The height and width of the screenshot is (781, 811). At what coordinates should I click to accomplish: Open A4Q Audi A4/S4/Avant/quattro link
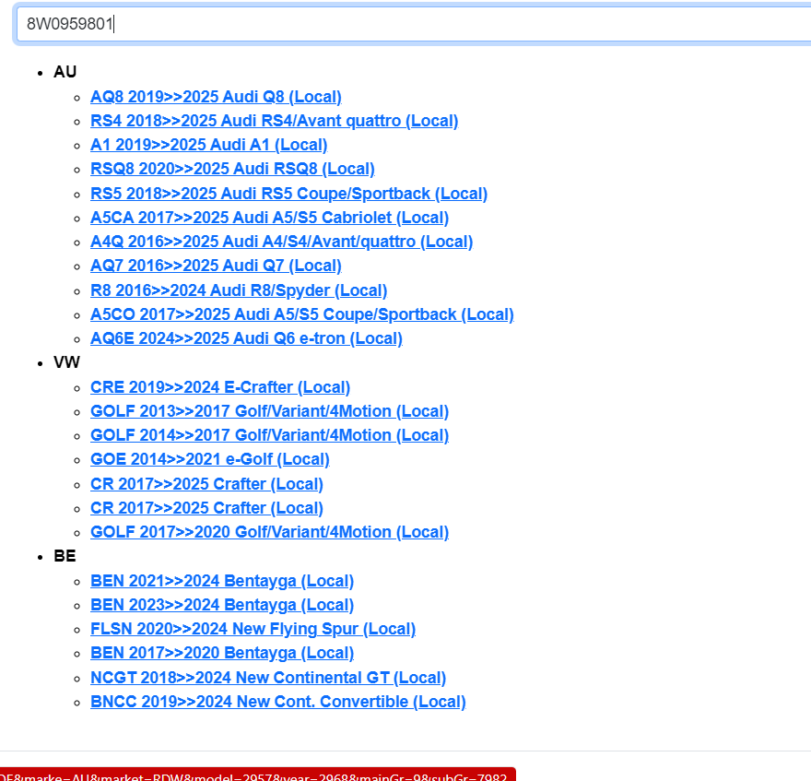click(x=281, y=242)
